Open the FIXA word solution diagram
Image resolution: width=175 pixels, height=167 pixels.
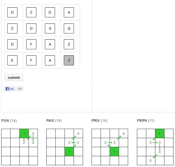pyautogui.click(x=20, y=147)
